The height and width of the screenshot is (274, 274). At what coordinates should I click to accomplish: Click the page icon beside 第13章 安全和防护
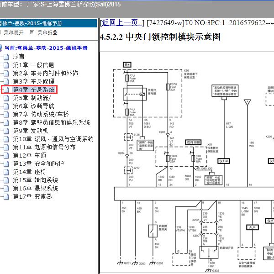[6, 164]
